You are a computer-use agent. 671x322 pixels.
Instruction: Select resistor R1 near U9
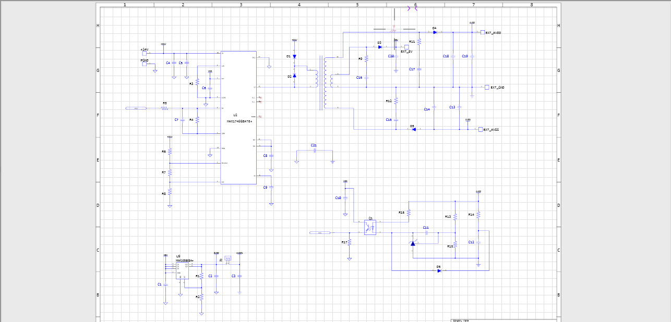(201, 276)
